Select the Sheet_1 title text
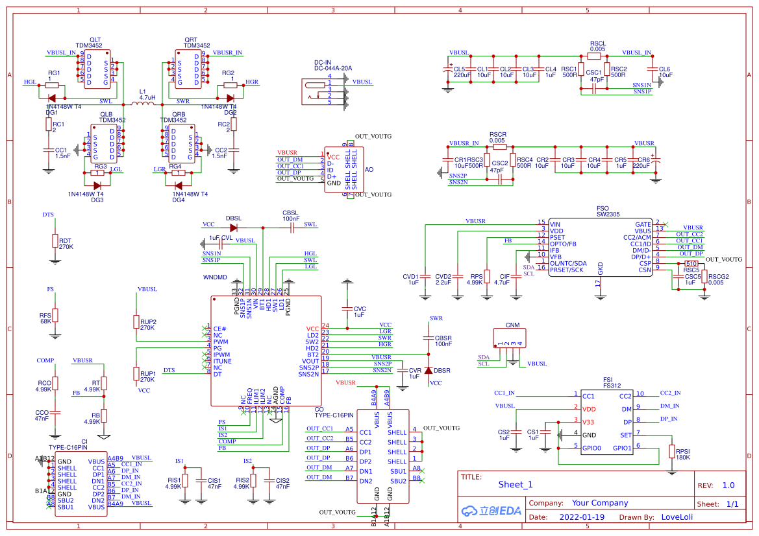759x536 pixels. tap(516, 484)
